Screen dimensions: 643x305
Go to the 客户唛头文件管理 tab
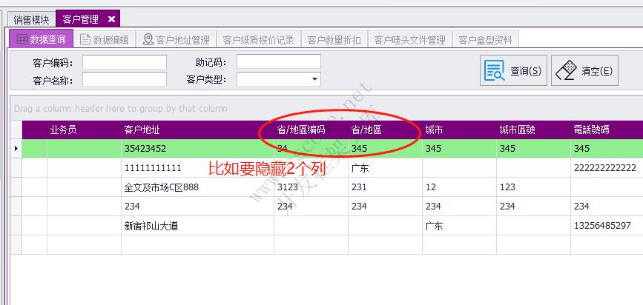(x=409, y=40)
